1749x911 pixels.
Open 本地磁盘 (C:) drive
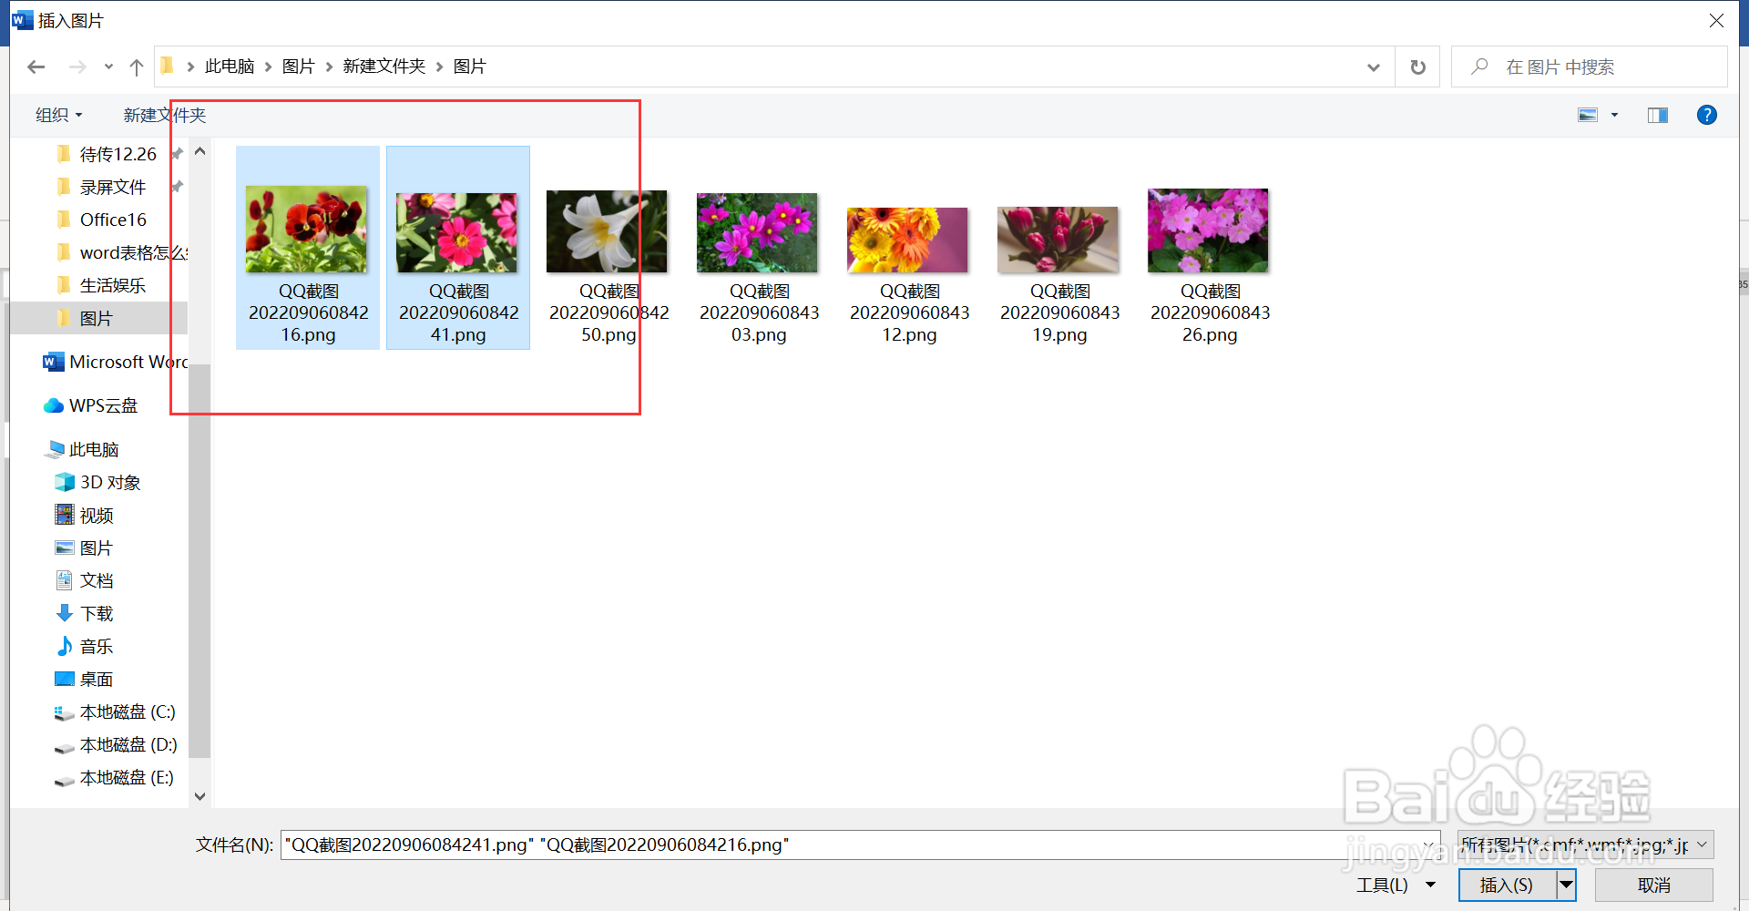pyautogui.click(x=115, y=711)
